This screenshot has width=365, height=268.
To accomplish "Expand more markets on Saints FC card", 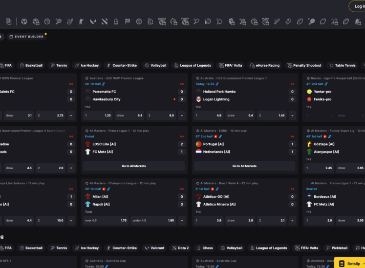I will pyautogui.click(x=71, y=115).
